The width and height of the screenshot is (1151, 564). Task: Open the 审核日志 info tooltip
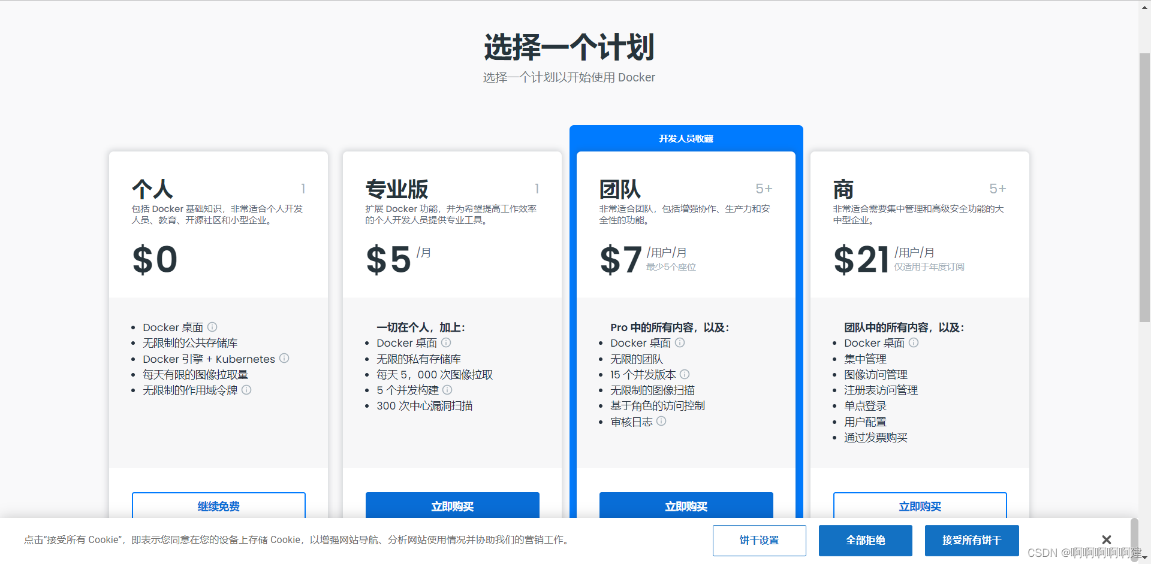[x=661, y=422]
